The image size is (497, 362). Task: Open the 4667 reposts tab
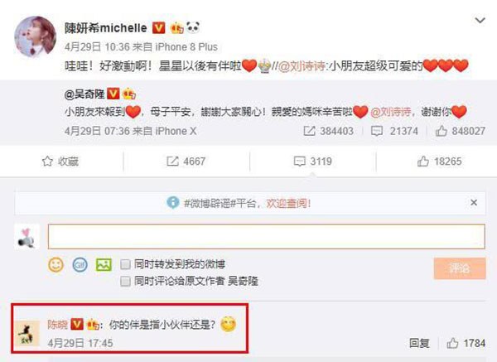[x=186, y=162]
